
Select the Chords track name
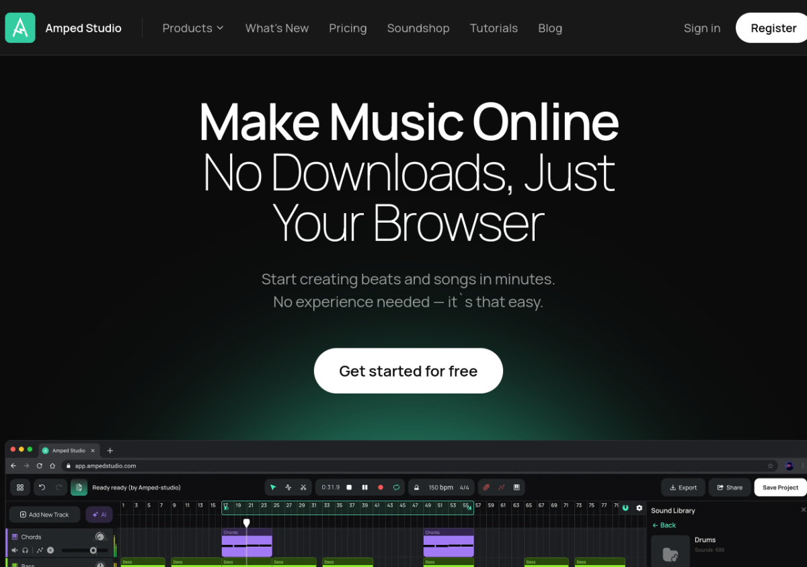click(32, 537)
